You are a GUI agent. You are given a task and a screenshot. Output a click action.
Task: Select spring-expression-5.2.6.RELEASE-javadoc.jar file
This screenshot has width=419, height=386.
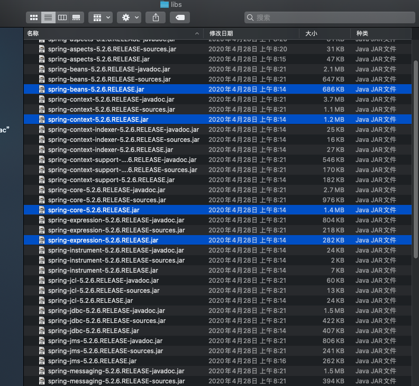tap(218, 220)
